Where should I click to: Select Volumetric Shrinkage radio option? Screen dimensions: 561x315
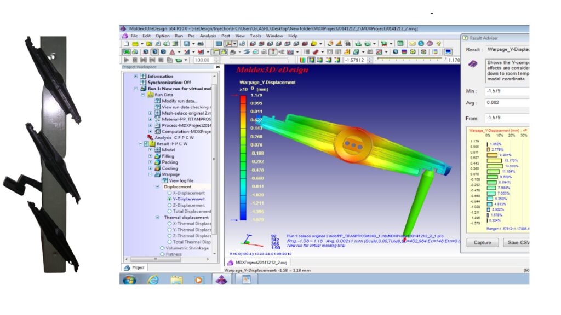pos(162,248)
